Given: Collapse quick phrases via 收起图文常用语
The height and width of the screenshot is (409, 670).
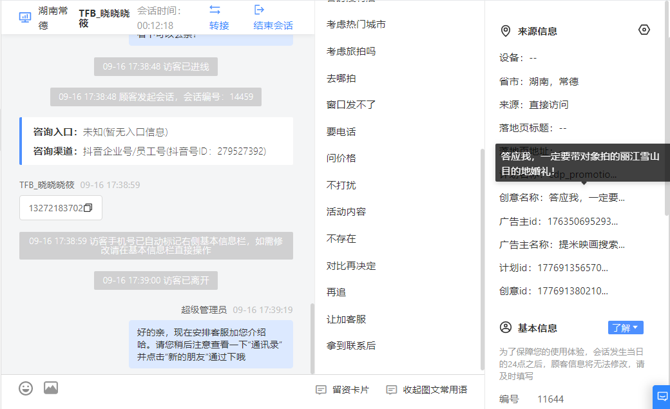Looking at the screenshot, I should pyautogui.click(x=435, y=390).
